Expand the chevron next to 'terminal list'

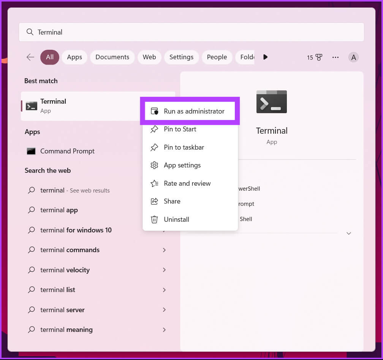(x=164, y=290)
